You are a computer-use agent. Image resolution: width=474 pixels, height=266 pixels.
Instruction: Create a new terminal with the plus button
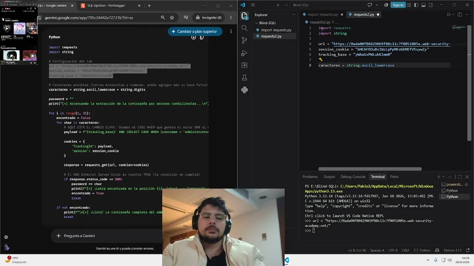[x=439, y=177]
